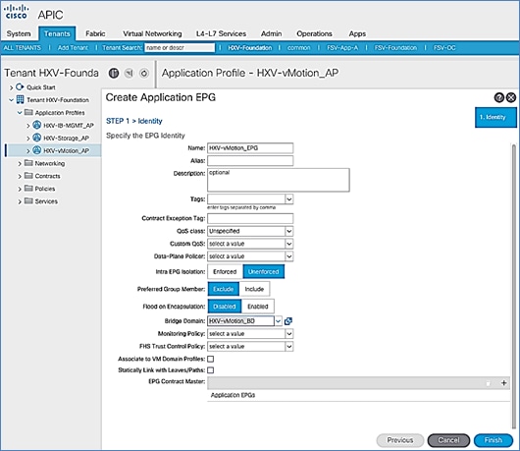Screen dimensions: 520x451
Task: Open the Monitoring Policy dropdown
Action: [289, 334]
